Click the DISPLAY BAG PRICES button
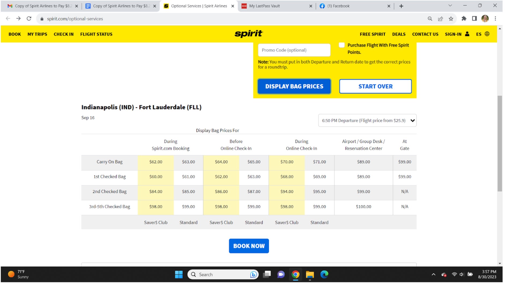Image resolution: width=505 pixels, height=283 pixels. (294, 86)
